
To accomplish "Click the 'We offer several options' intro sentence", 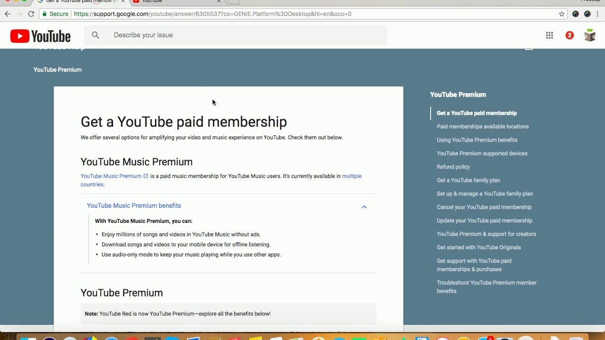I will coord(211,138).
